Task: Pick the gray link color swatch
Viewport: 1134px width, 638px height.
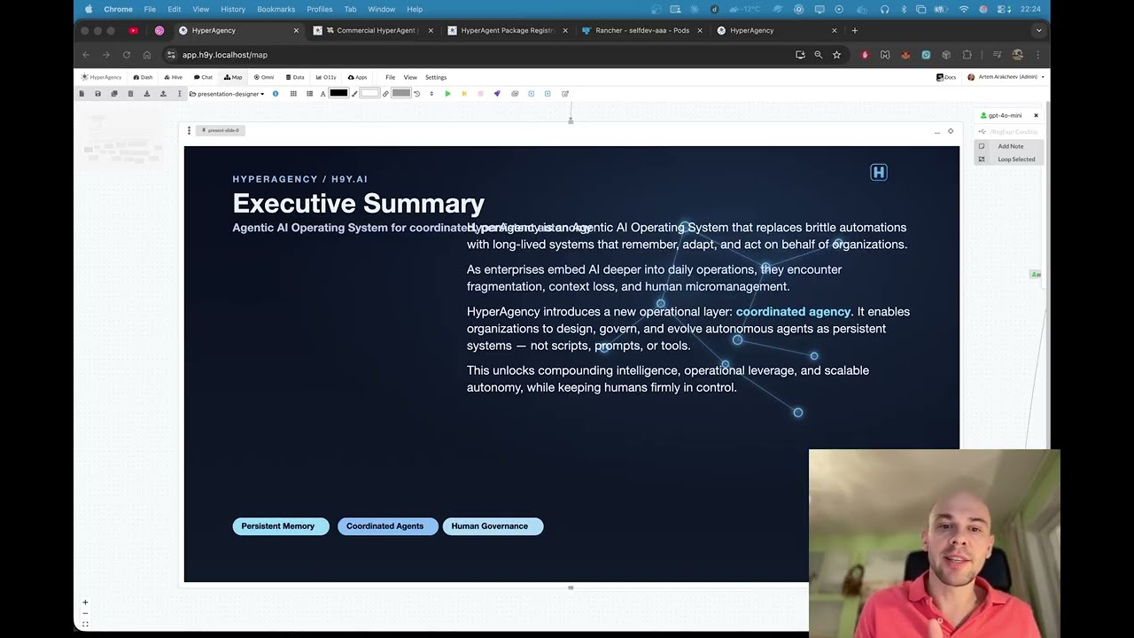Action: pos(400,93)
